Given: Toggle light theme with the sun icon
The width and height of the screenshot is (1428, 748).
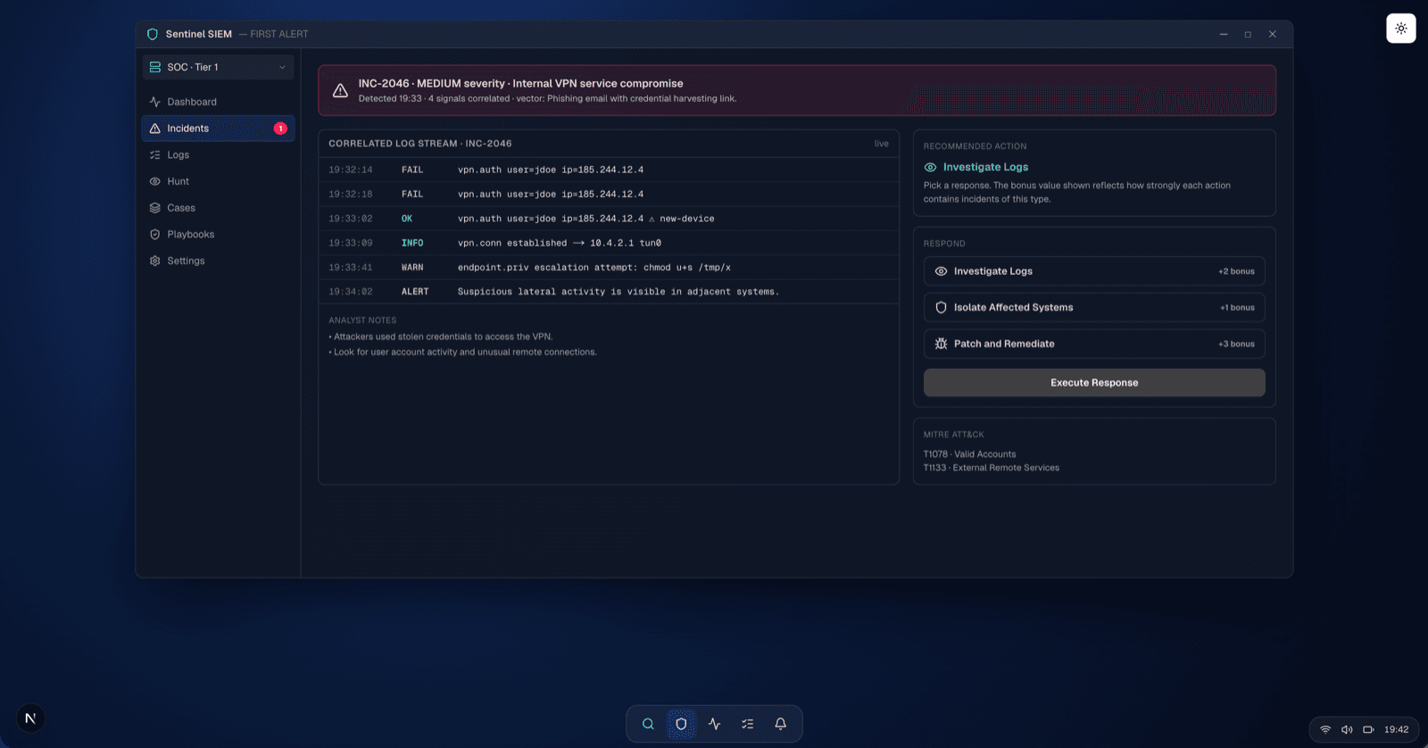Looking at the screenshot, I should (1401, 29).
